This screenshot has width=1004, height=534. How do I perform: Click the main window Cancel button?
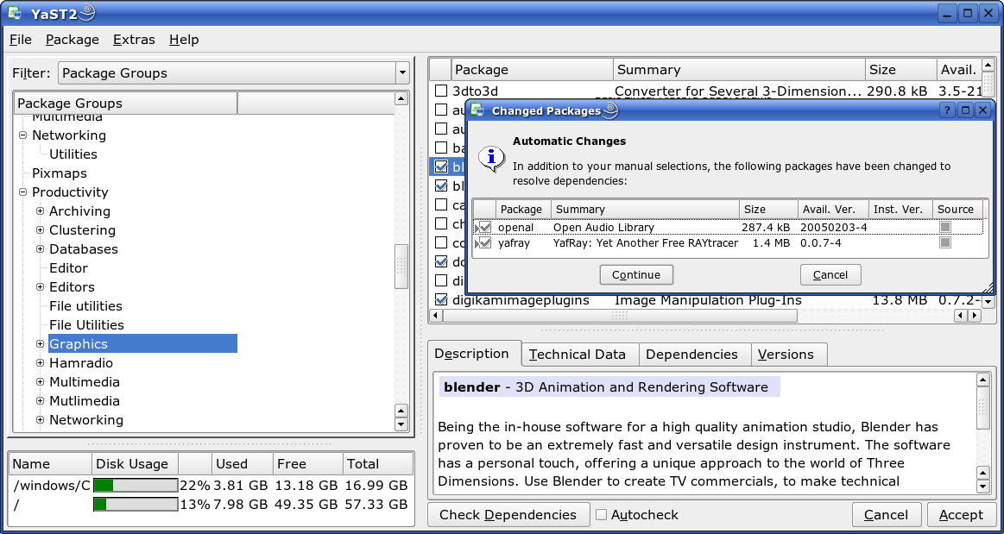887,515
